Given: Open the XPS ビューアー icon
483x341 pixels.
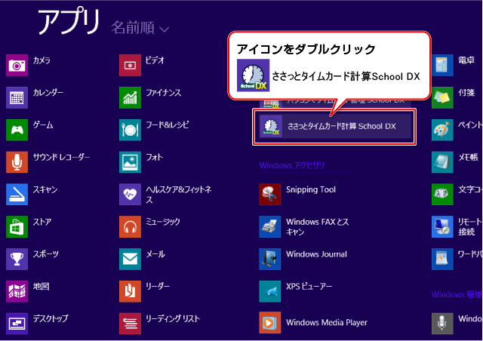Looking at the screenshot, I should click(270, 291).
